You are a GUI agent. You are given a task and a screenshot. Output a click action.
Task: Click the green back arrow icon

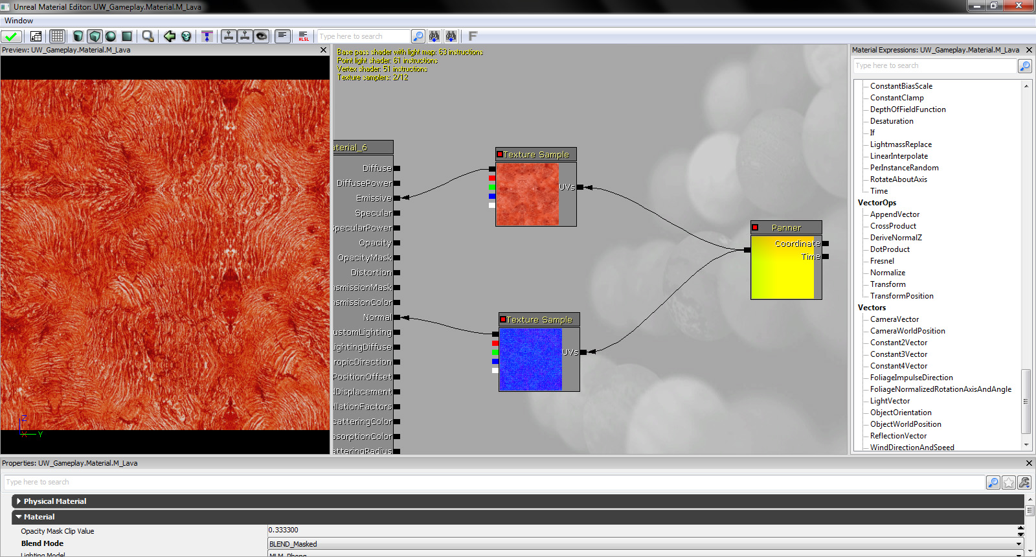pos(170,36)
